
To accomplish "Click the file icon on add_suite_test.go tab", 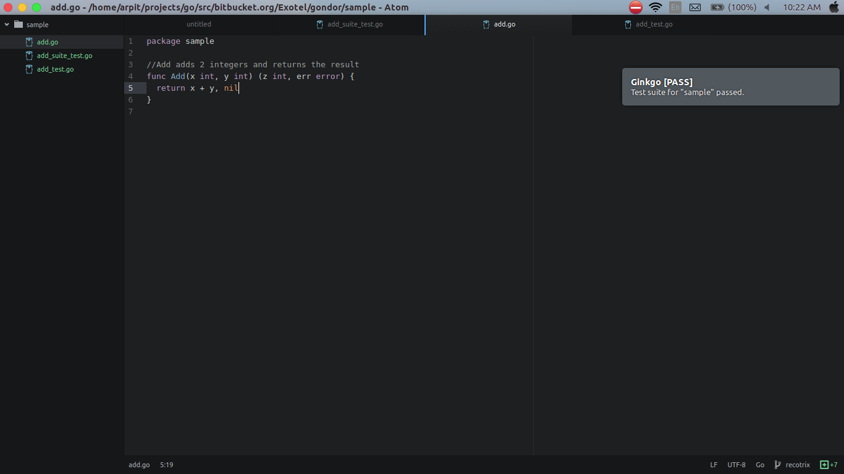I will click(x=320, y=25).
